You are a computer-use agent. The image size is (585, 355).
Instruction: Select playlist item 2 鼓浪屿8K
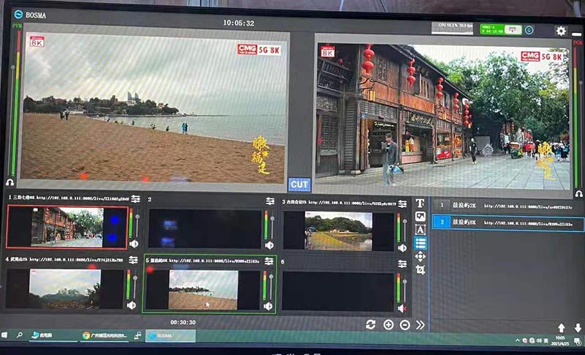tap(507, 223)
